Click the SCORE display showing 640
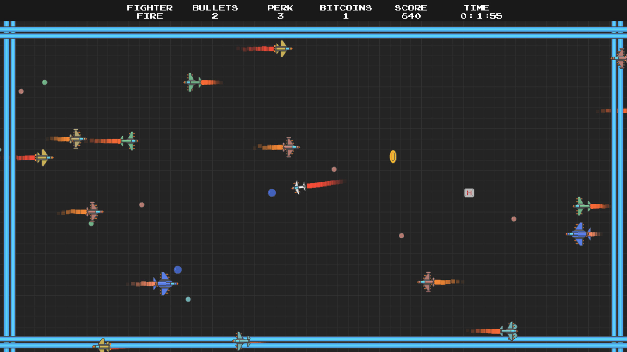The image size is (627, 352). pyautogui.click(x=411, y=12)
